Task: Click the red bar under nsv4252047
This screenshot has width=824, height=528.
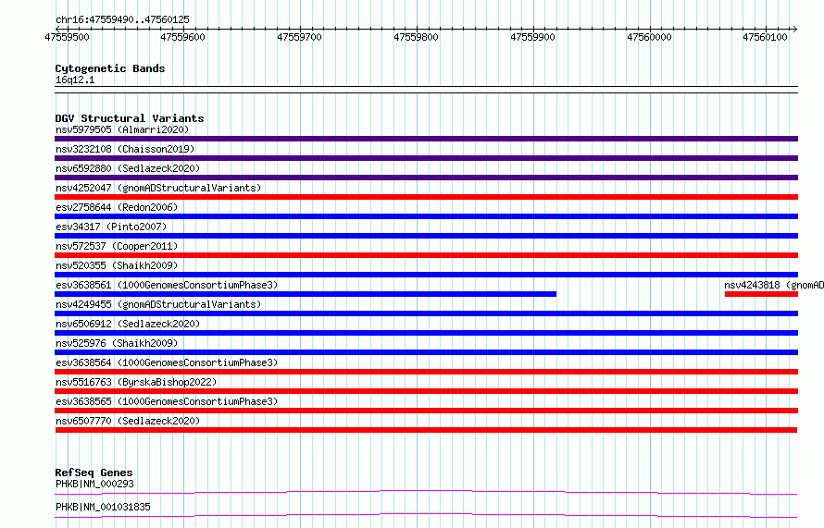Action: 426,197
